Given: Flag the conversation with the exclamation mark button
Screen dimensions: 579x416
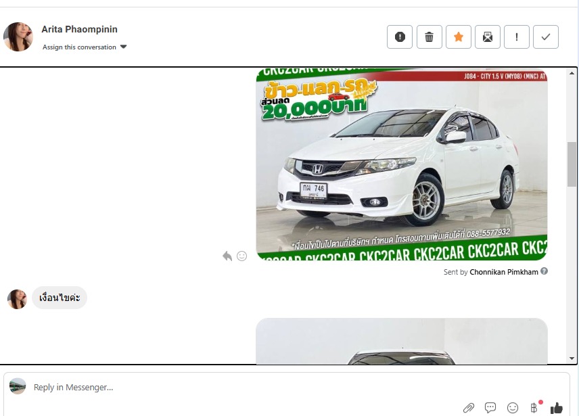Looking at the screenshot, I should click(517, 37).
